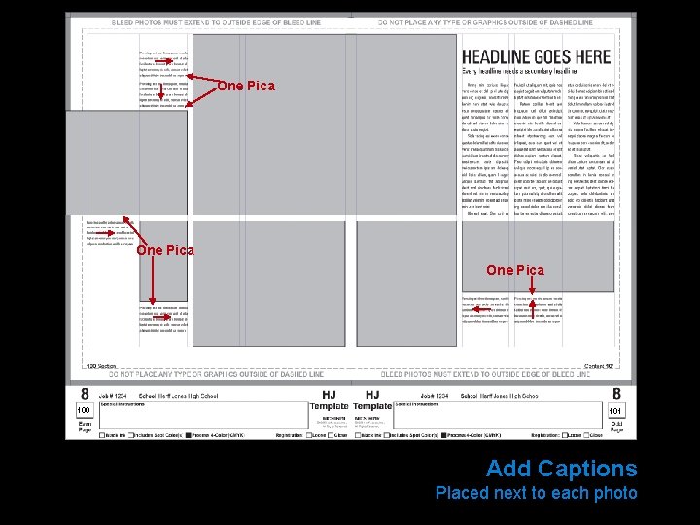The width and height of the screenshot is (700, 525).
Task: Check Includes Spot Color(s) on odd page
Action: tap(387, 435)
